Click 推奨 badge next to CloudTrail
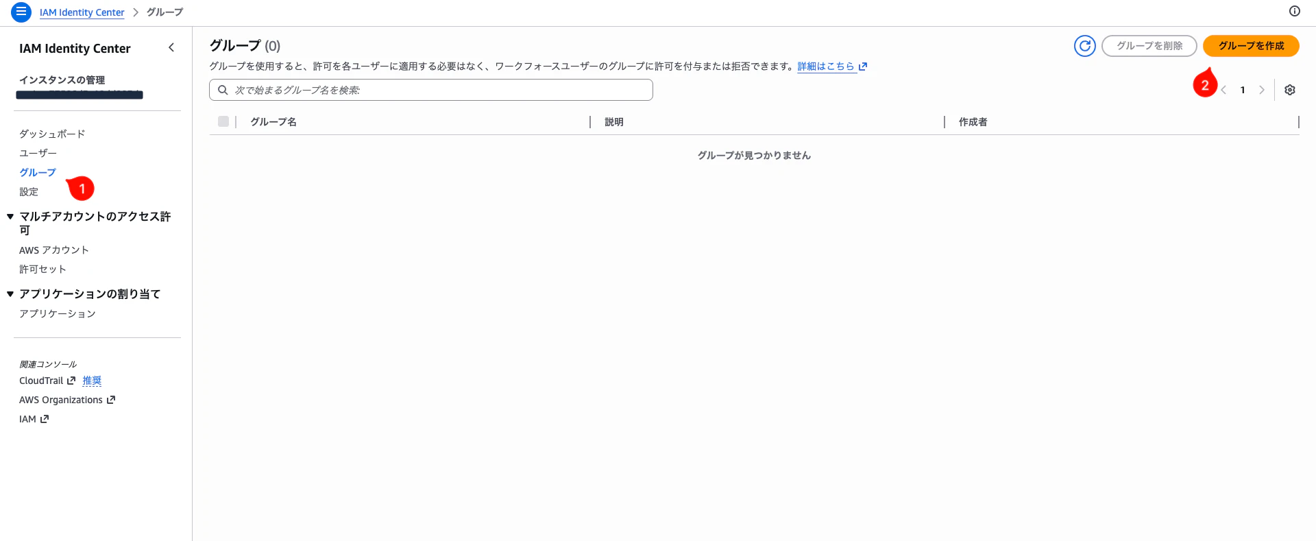The width and height of the screenshot is (1316, 541). point(92,381)
